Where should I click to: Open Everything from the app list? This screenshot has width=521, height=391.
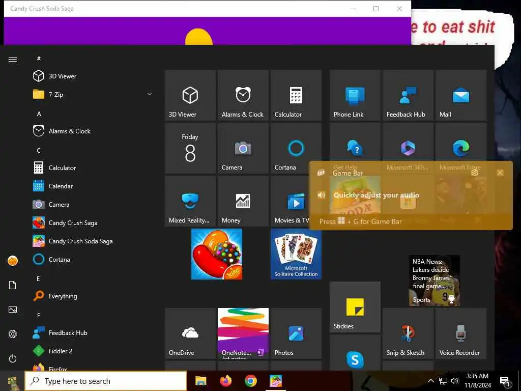tap(93, 296)
